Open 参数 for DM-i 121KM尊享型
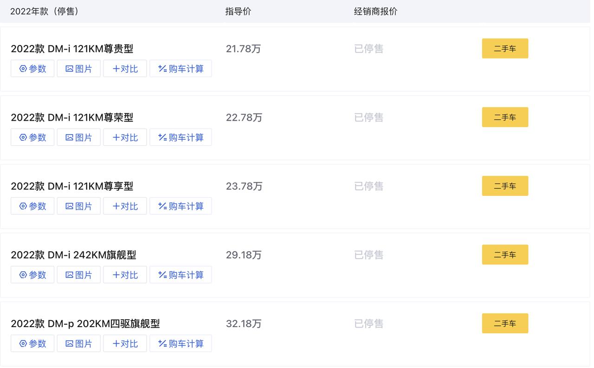 (x=32, y=206)
